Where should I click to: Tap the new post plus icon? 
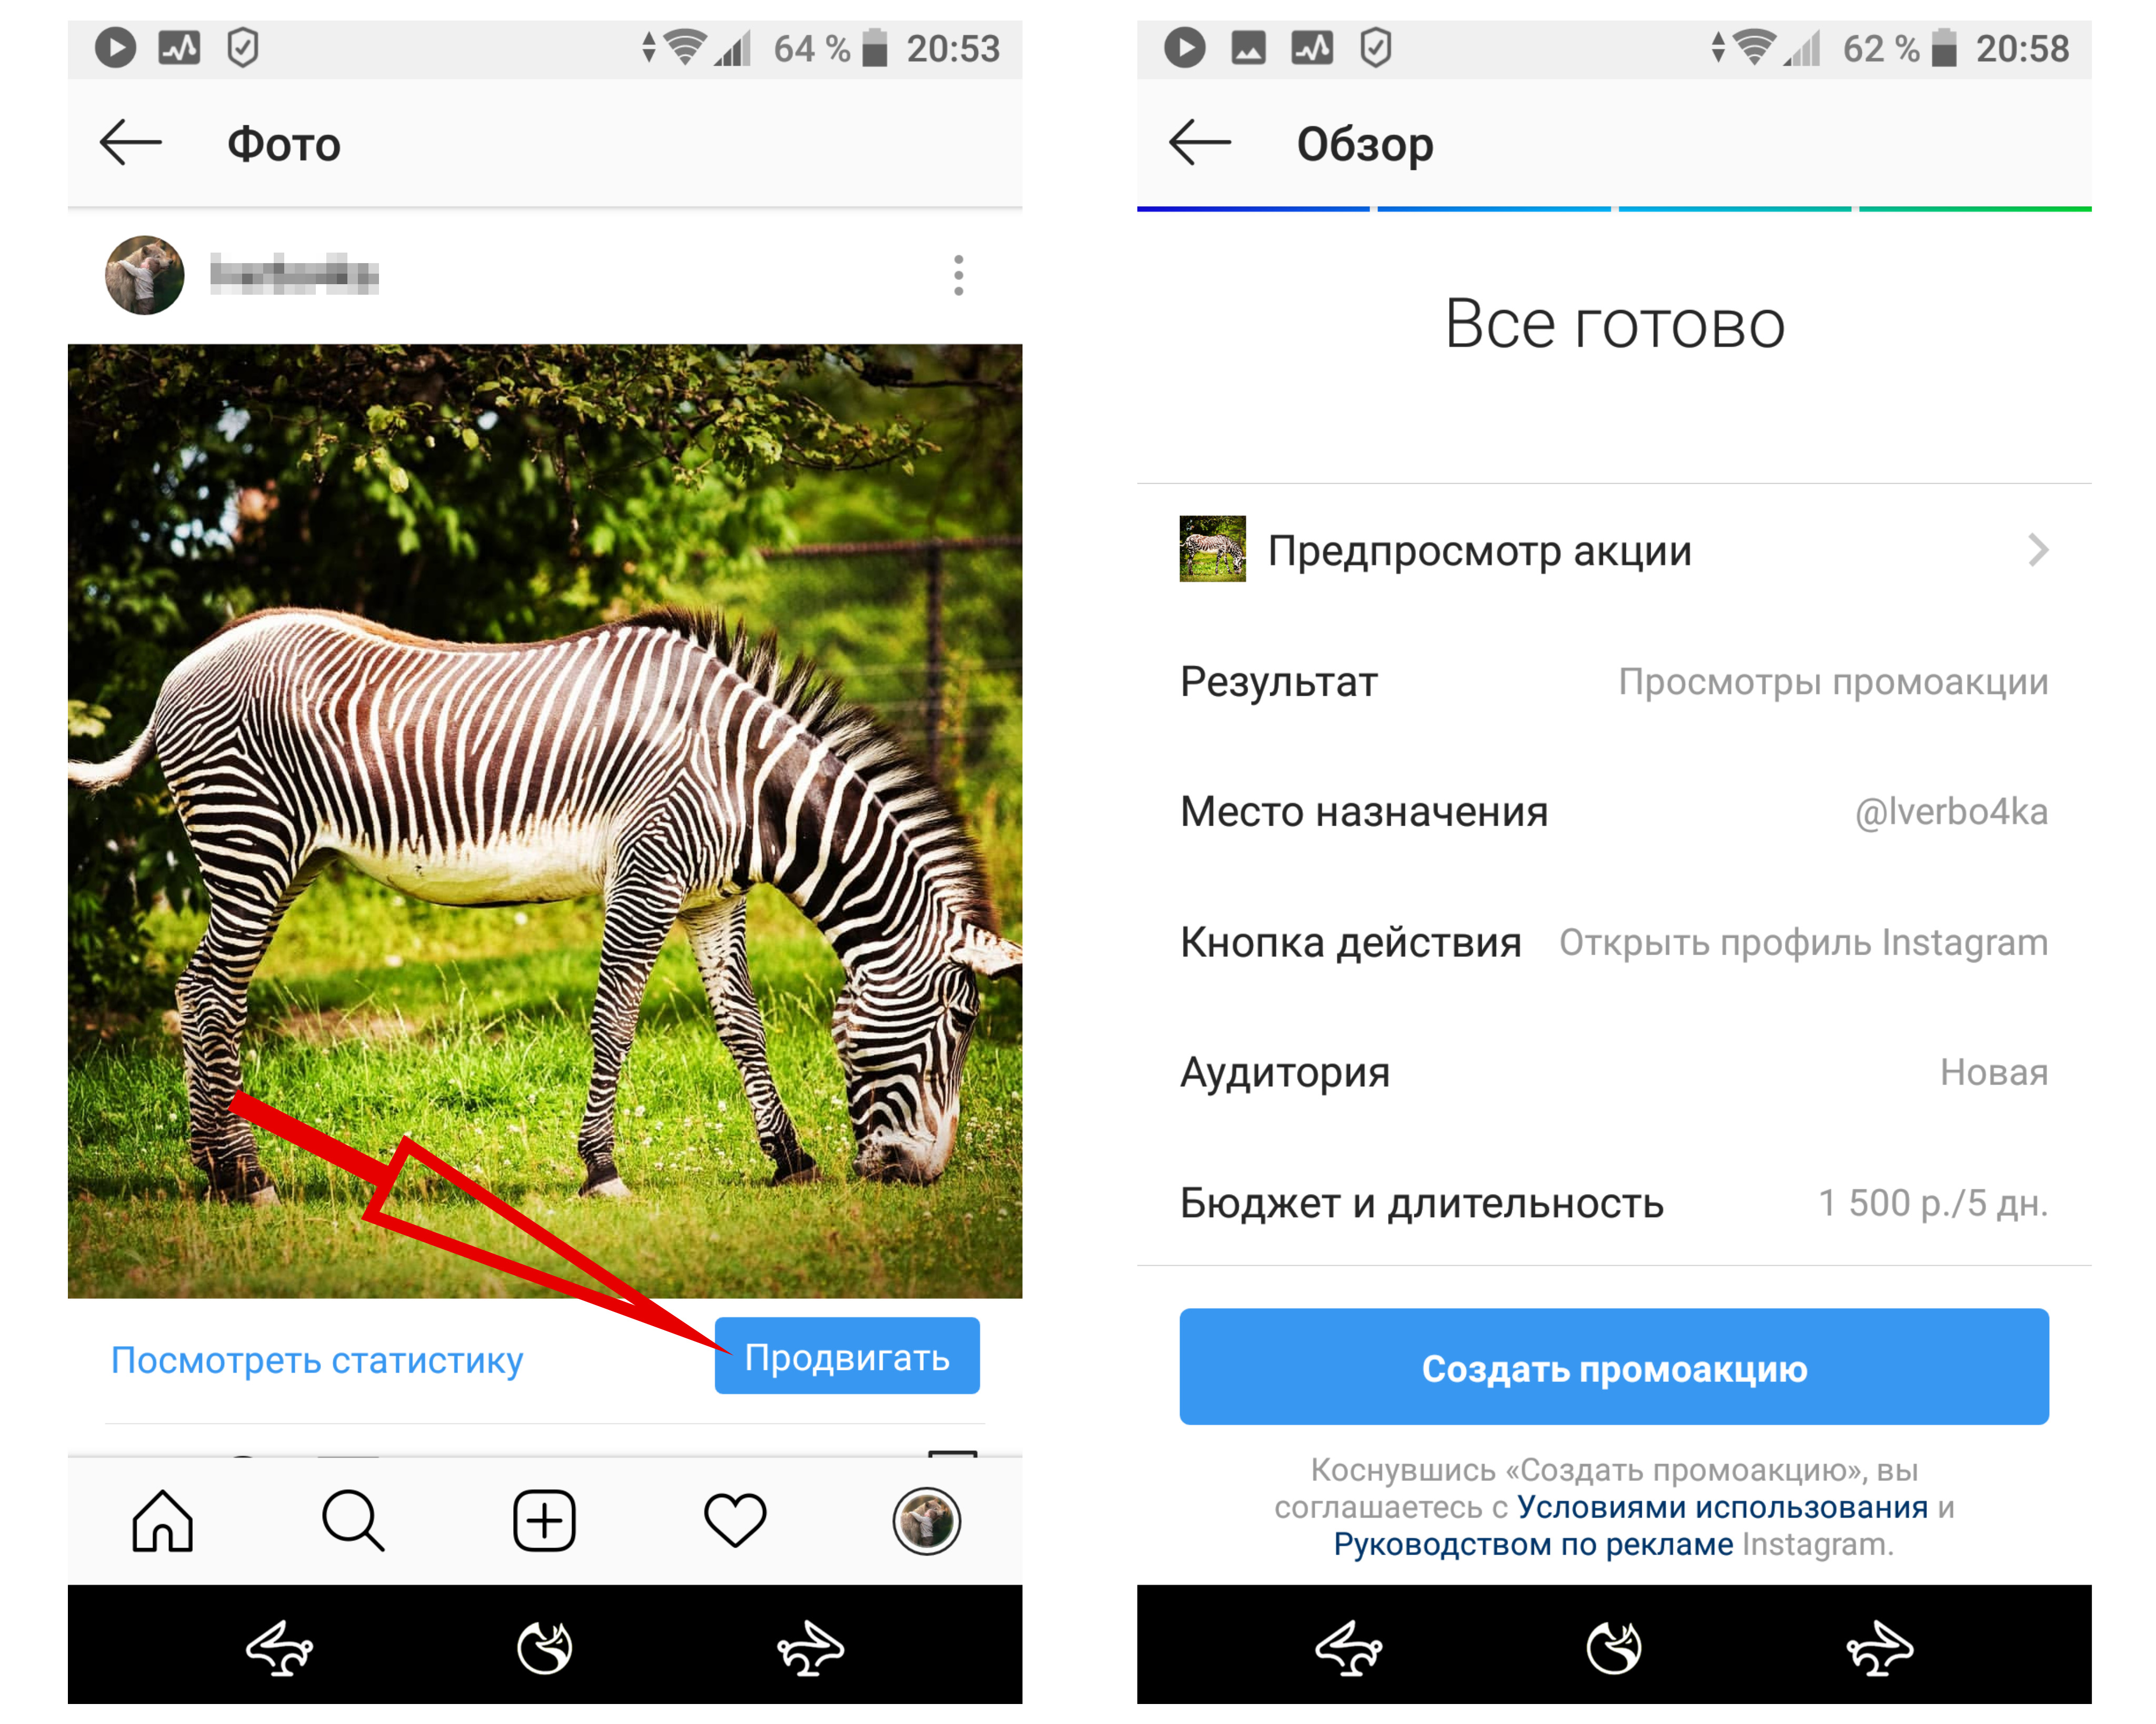(544, 1520)
